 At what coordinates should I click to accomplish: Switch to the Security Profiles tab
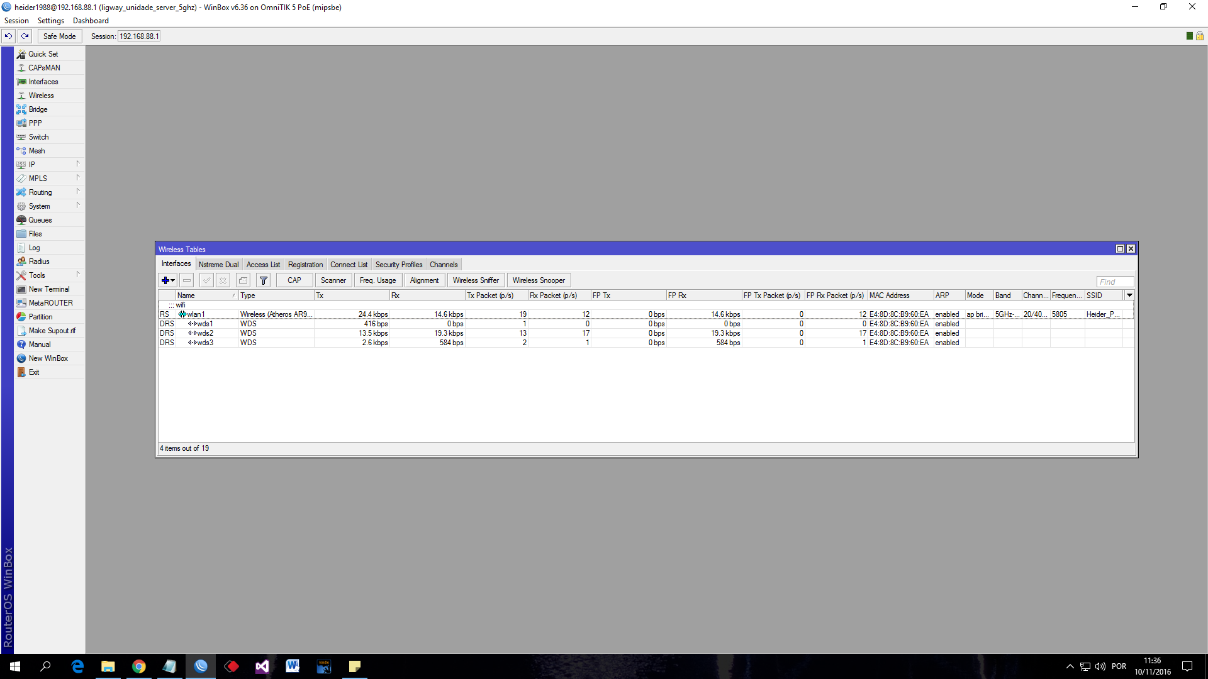398,265
